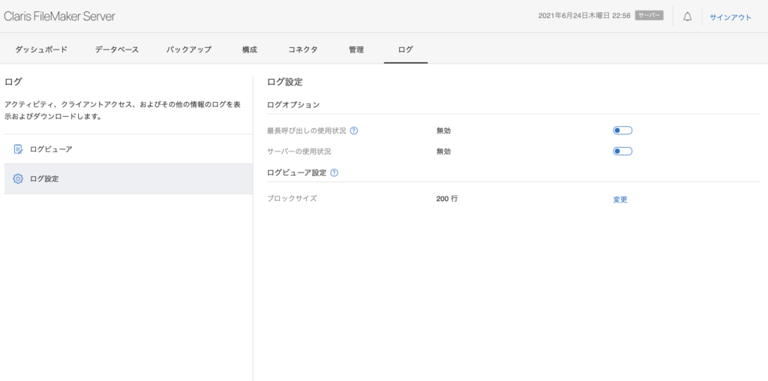
Task: Switch to the 管理 tab
Action: click(356, 49)
